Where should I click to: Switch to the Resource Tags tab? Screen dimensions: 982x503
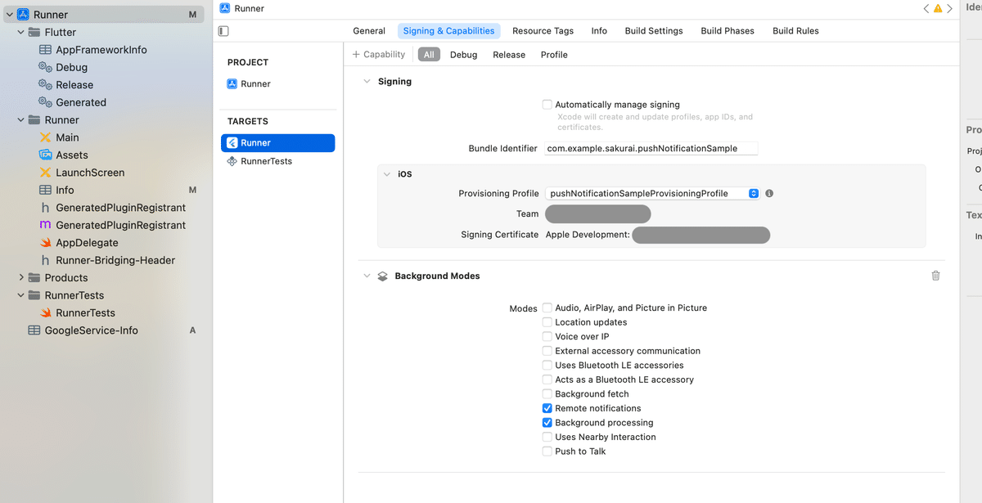543,31
